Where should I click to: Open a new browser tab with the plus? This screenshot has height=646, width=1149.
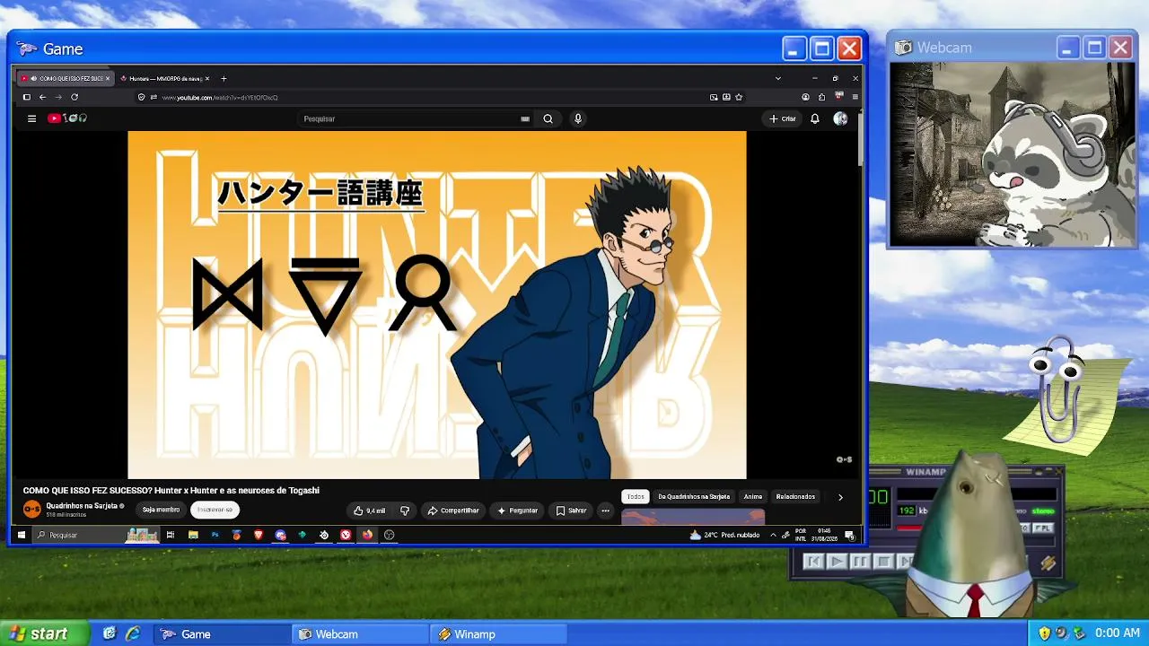[x=224, y=78]
